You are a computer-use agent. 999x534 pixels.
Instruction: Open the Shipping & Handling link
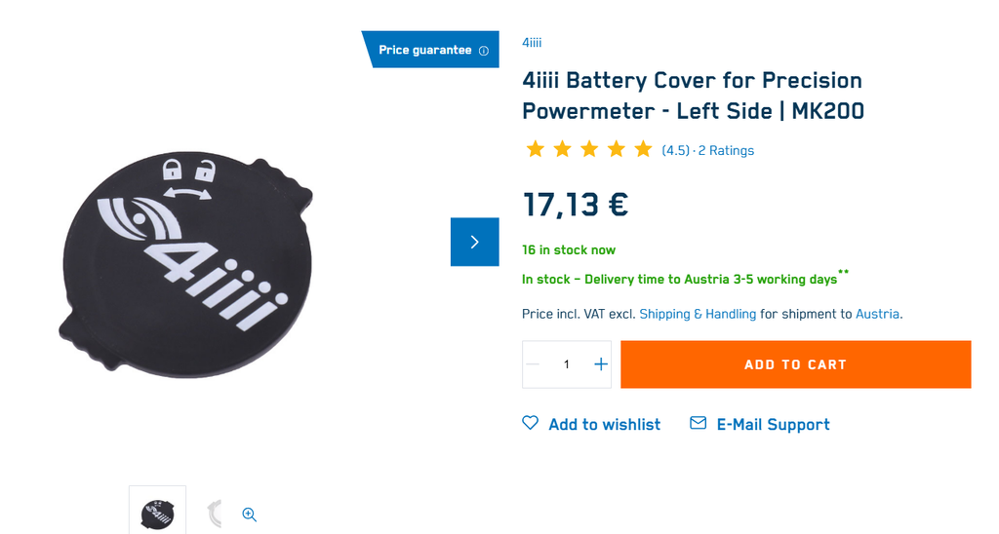pyautogui.click(x=698, y=314)
